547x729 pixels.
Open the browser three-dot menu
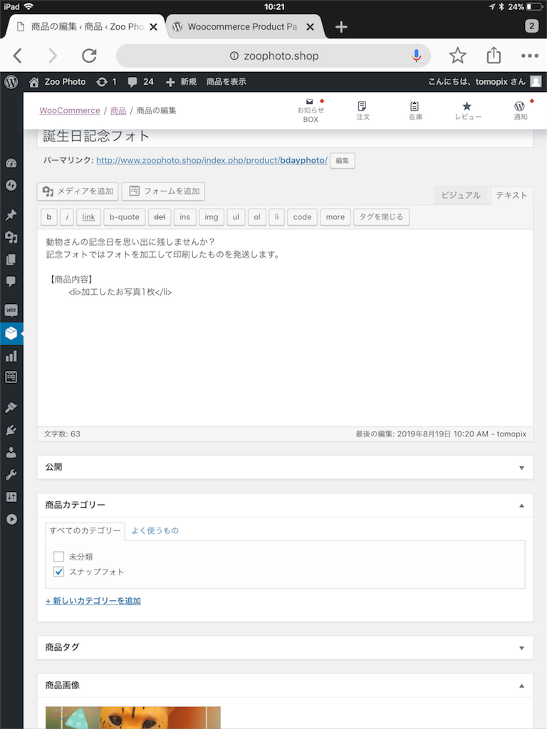(530, 56)
